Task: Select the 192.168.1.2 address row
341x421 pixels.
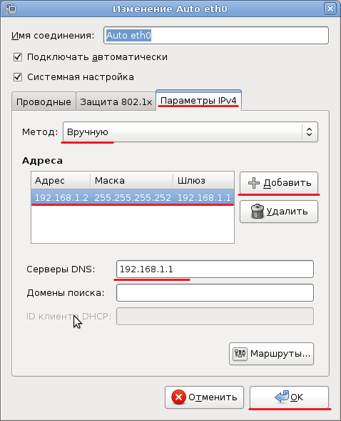Action: click(133, 197)
